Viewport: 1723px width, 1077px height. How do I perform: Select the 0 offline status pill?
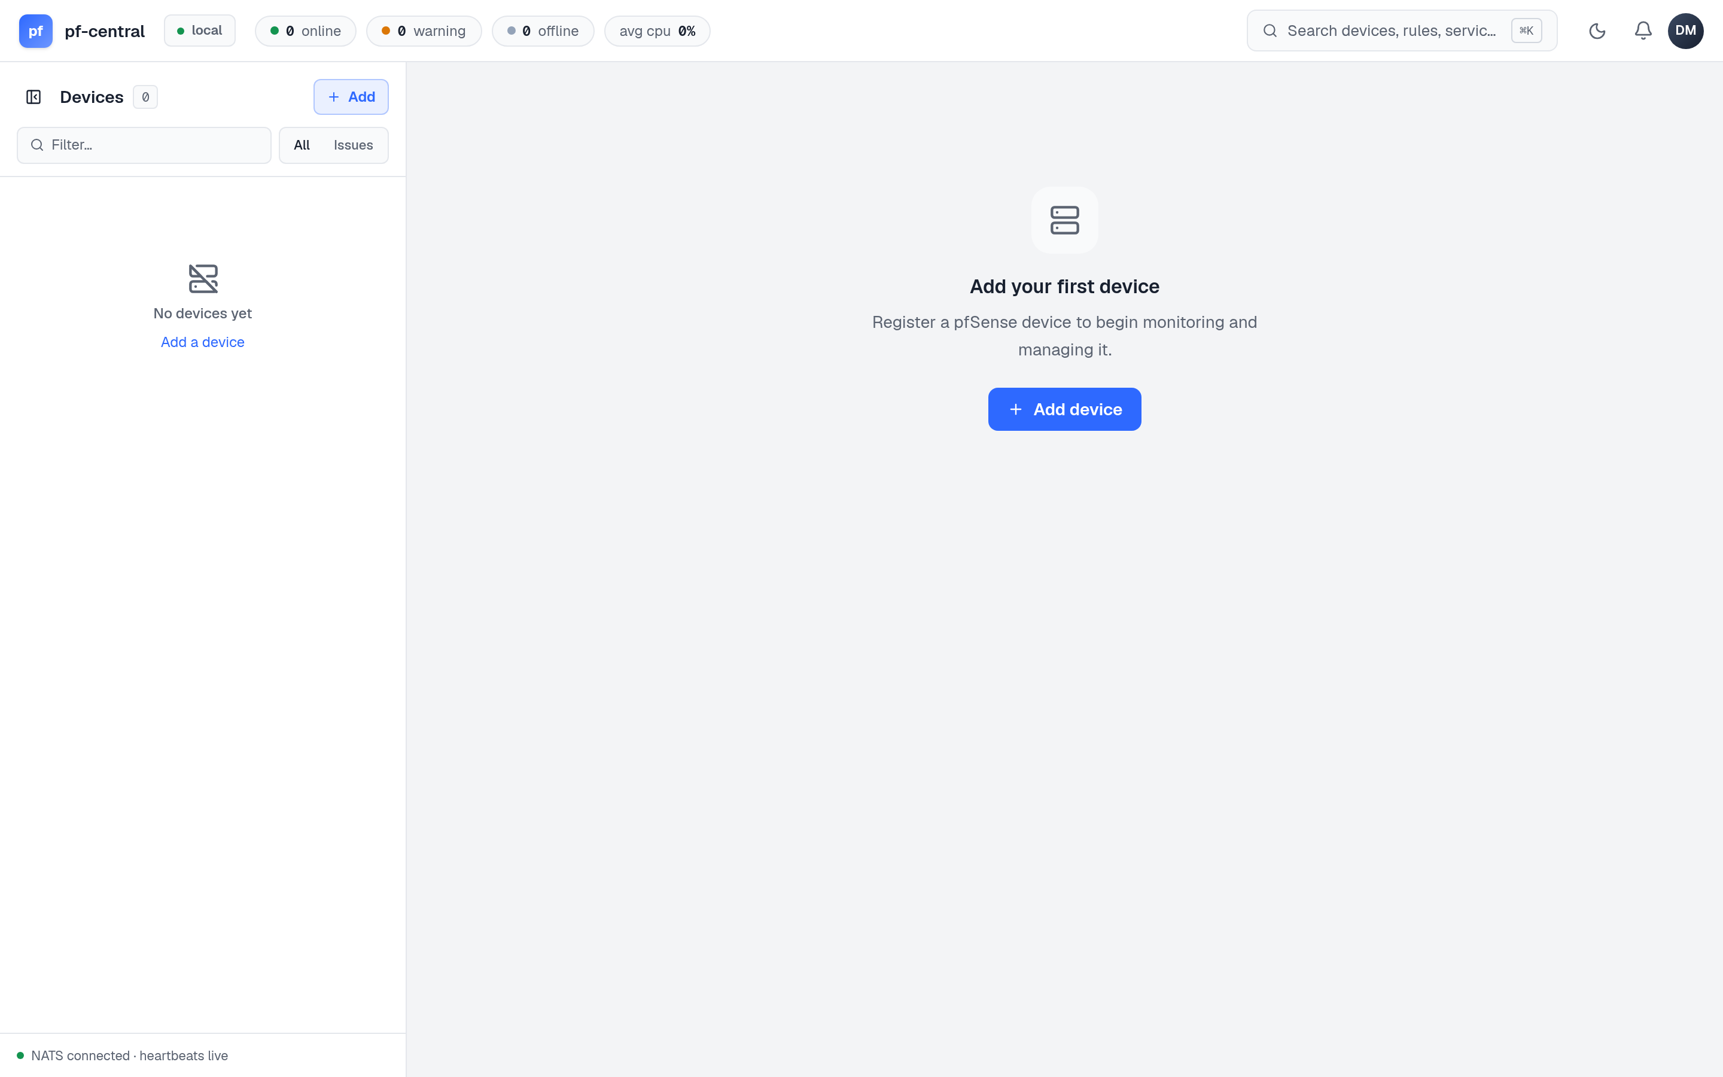click(543, 31)
